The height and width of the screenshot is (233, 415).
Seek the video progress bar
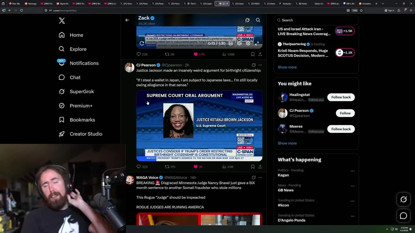point(200,36)
